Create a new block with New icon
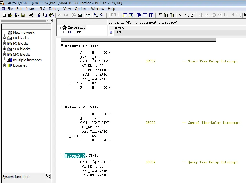 pyautogui.click(x=4, y=15)
